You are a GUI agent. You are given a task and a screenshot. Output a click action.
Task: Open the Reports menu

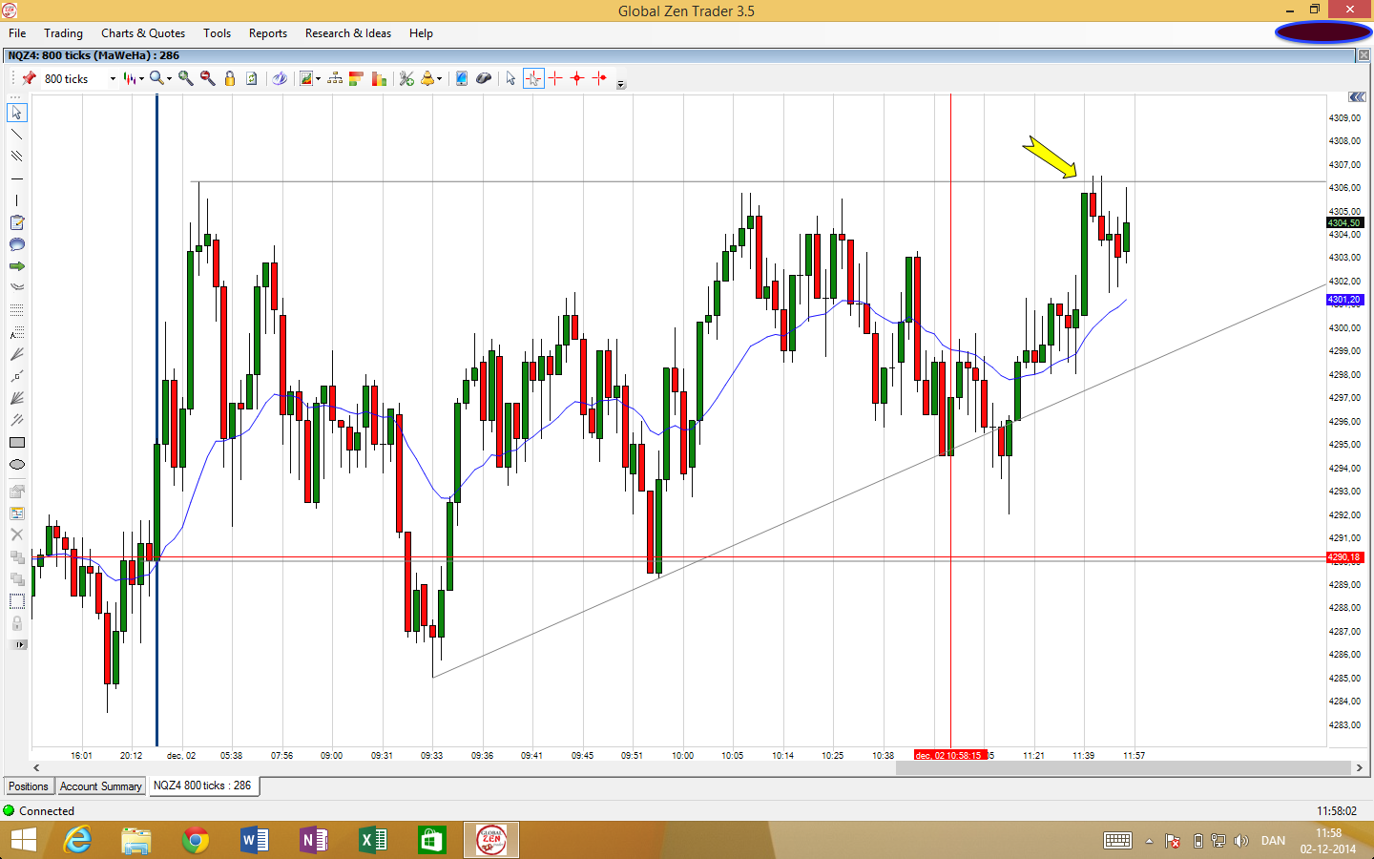pos(268,33)
